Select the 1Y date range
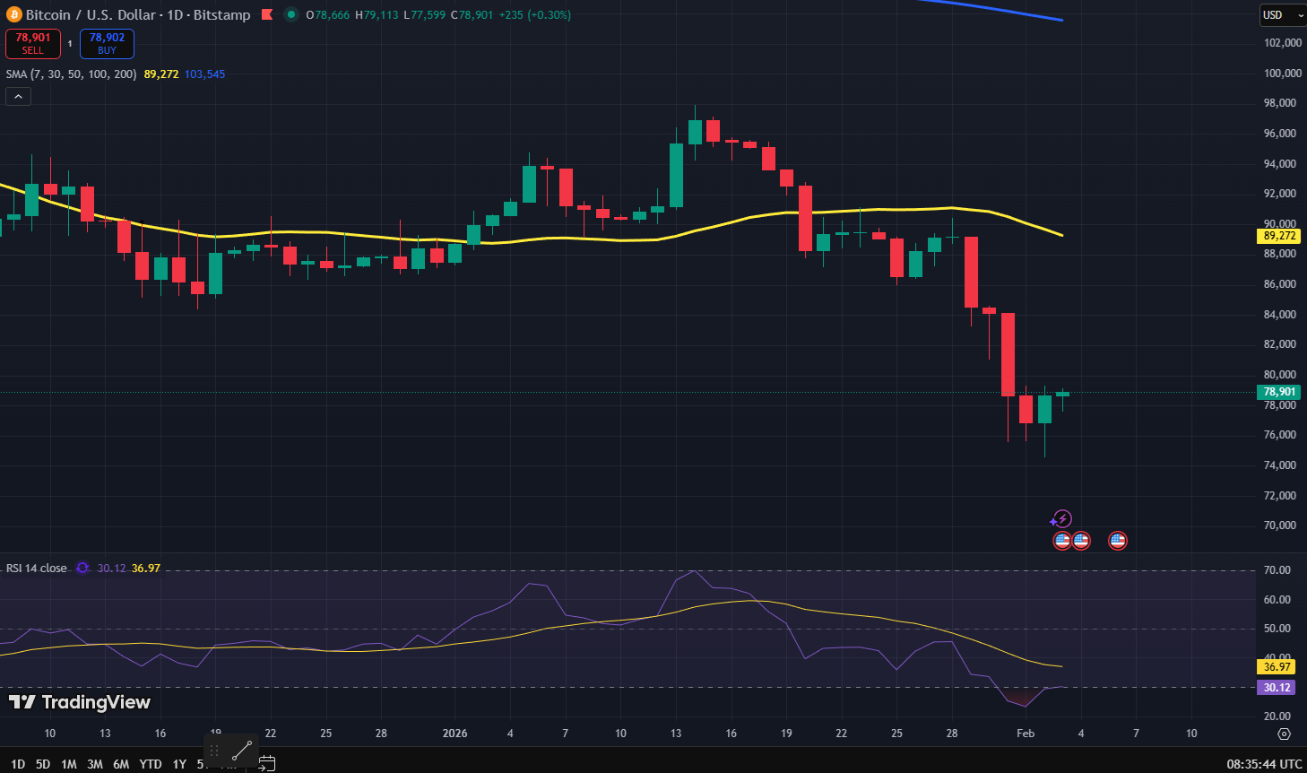The width and height of the screenshot is (1307, 773). click(x=179, y=764)
